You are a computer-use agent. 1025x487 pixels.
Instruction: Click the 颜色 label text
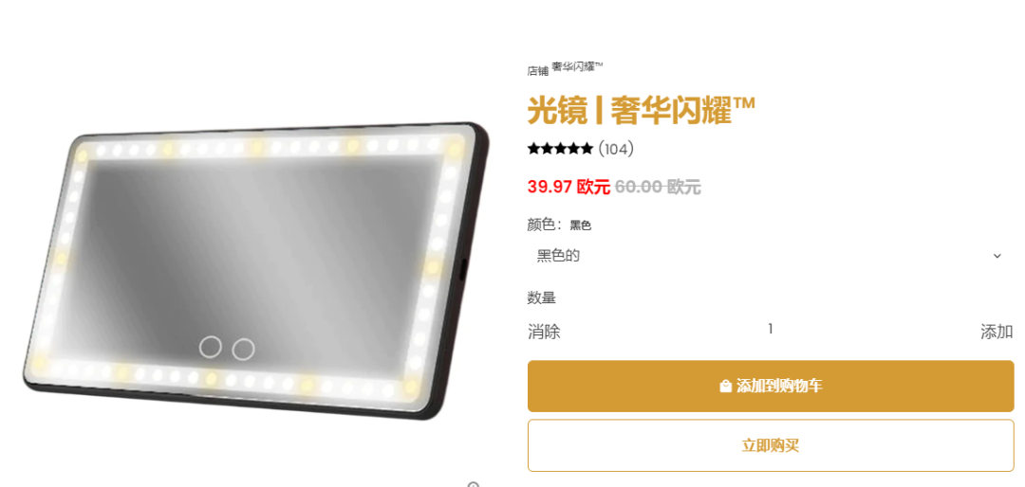[541, 225]
